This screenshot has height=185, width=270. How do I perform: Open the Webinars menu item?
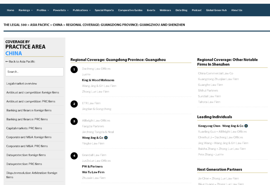[x=165, y=10]
